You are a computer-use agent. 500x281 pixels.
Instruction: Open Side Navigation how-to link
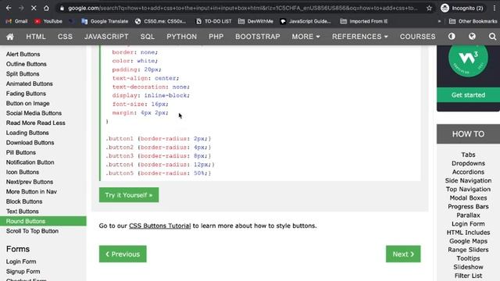pyautogui.click(x=468, y=180)
